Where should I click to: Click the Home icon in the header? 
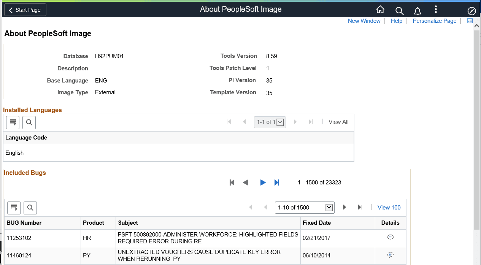380,10
